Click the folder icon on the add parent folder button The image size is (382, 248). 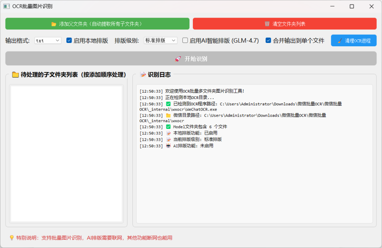tap(54, 24)
